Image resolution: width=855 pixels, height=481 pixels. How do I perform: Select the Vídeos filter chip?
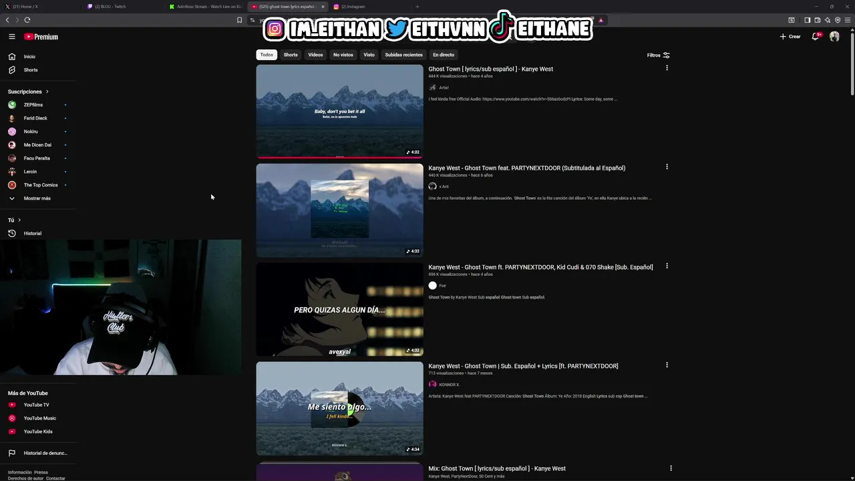[x=315, y=55]
